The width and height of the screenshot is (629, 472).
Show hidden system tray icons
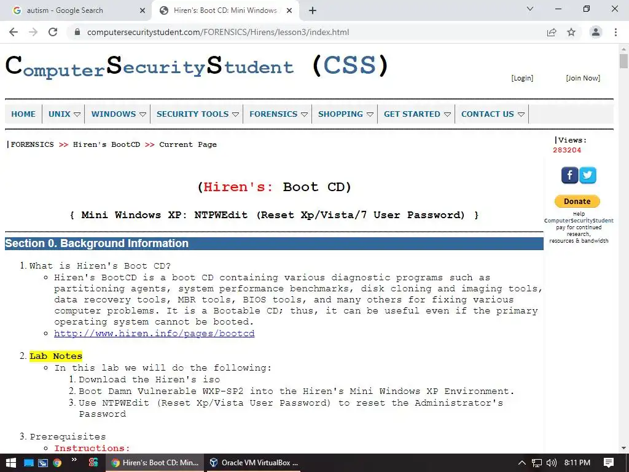coord(522,463)
